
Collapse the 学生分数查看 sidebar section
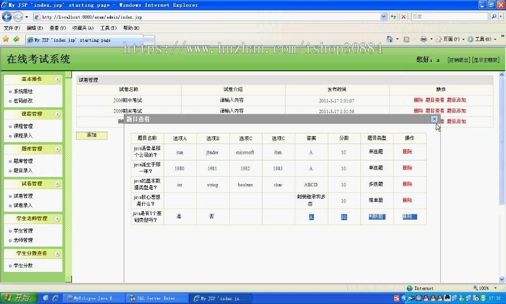[x=57, y=254]
